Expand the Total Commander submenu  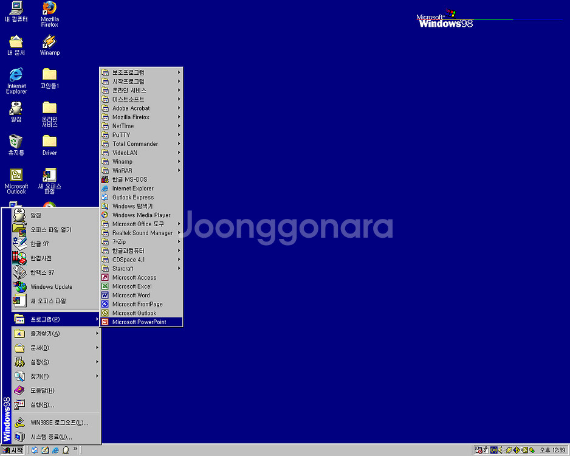pos(142,143)
